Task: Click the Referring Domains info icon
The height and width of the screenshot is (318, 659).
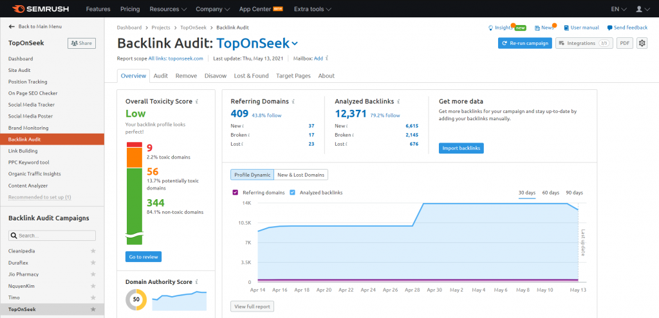Action: coord(293,102)
